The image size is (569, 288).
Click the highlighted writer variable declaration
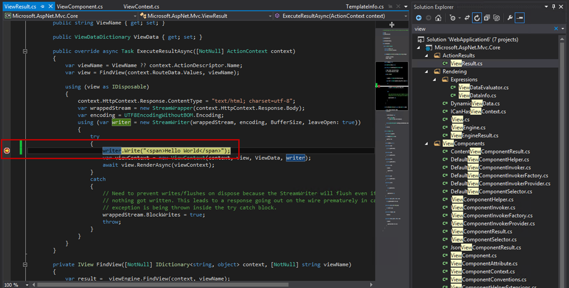pos(121,122)
